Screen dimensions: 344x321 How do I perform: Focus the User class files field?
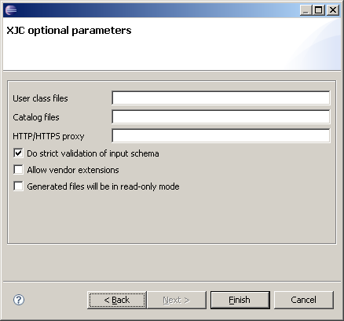coord(221,98)
